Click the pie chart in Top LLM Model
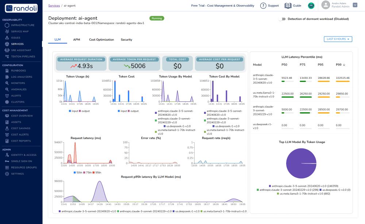 pos(301,163)
